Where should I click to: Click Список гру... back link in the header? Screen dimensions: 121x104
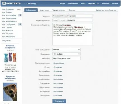coord(32,4)
